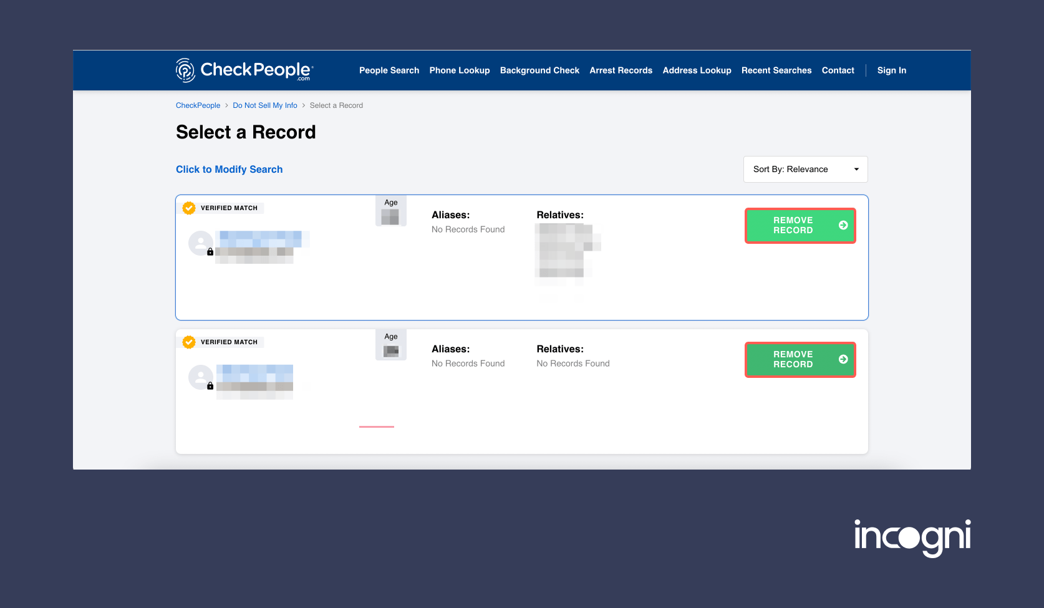Viewport: 1044px width, 608px height.
Task: Click the second record's profile avatar icon
Action: point(200,377)
